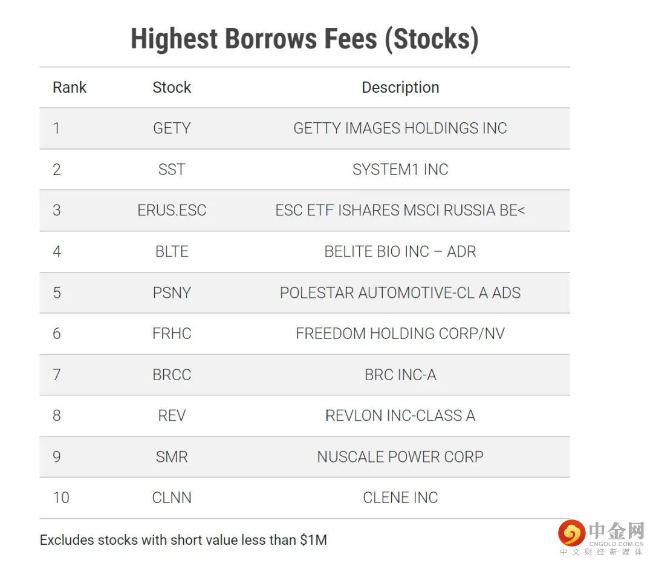Select the FRHC stock ticker
Screen dimensions: 653x563
coord(172,334)
